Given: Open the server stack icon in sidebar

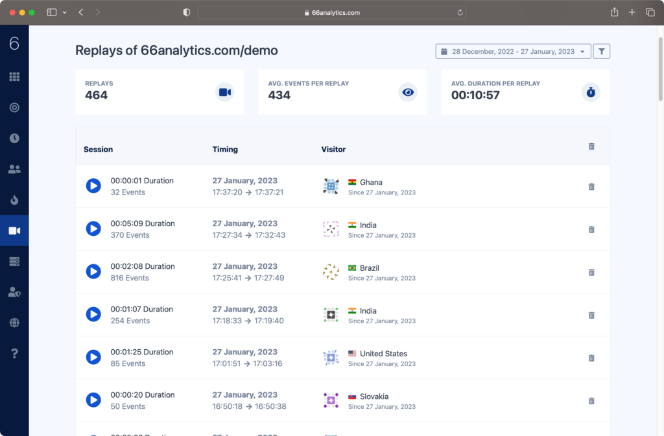Looking at the screenshot, I should click(x=14, y=261).
